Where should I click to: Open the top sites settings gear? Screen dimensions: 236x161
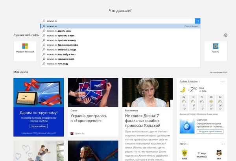coord(225,35)
